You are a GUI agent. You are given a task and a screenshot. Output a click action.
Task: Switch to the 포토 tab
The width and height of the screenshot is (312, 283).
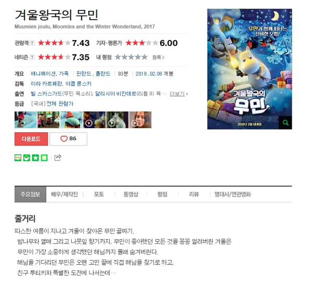(99, 194)
